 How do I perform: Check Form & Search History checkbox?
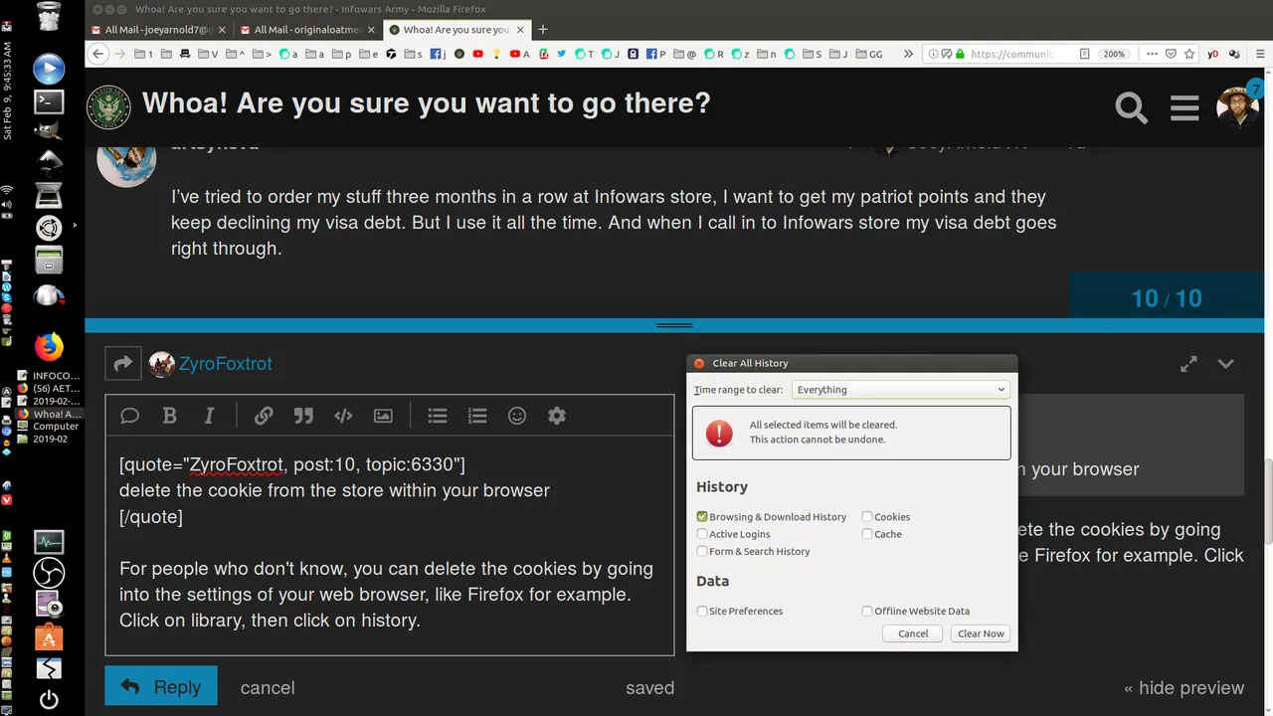[x=702, y=551]
